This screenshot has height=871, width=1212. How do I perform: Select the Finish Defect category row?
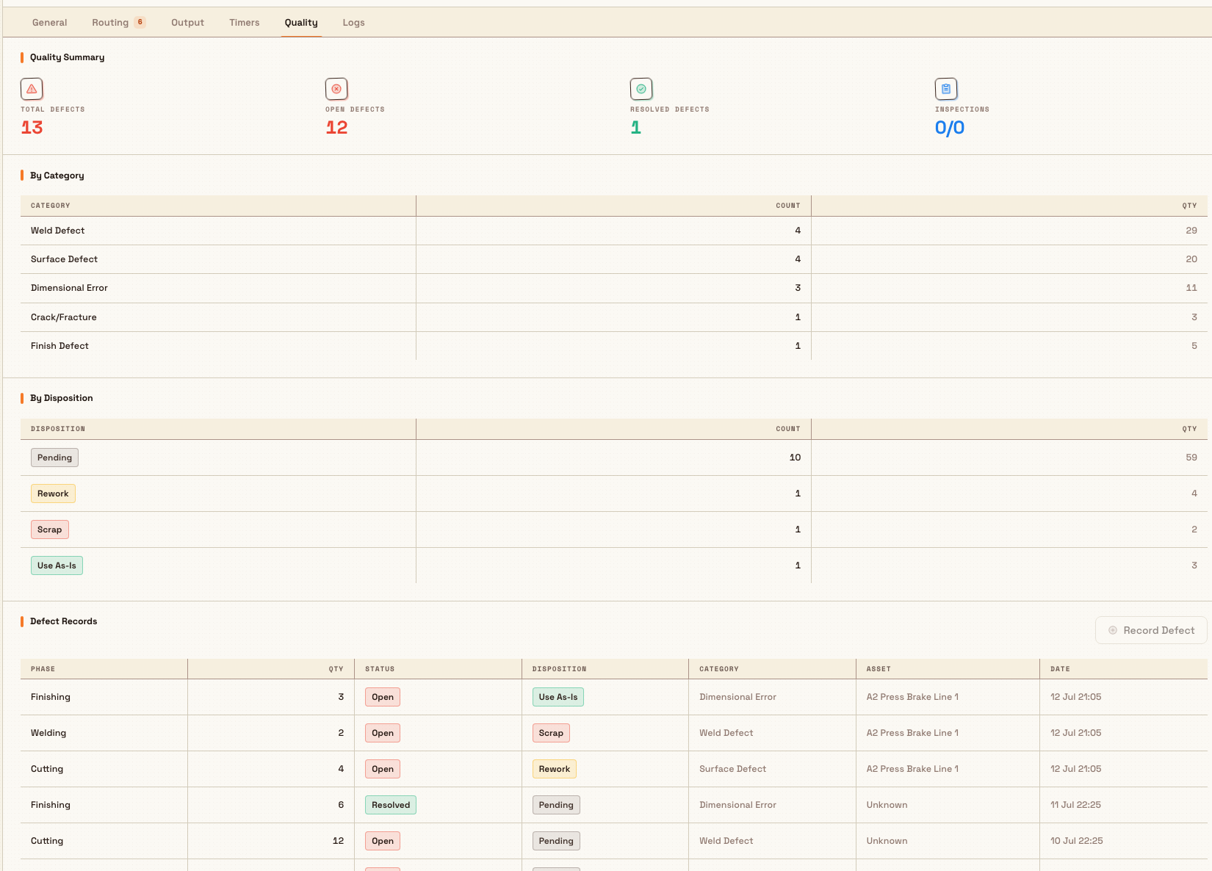(x=614, y=346)
